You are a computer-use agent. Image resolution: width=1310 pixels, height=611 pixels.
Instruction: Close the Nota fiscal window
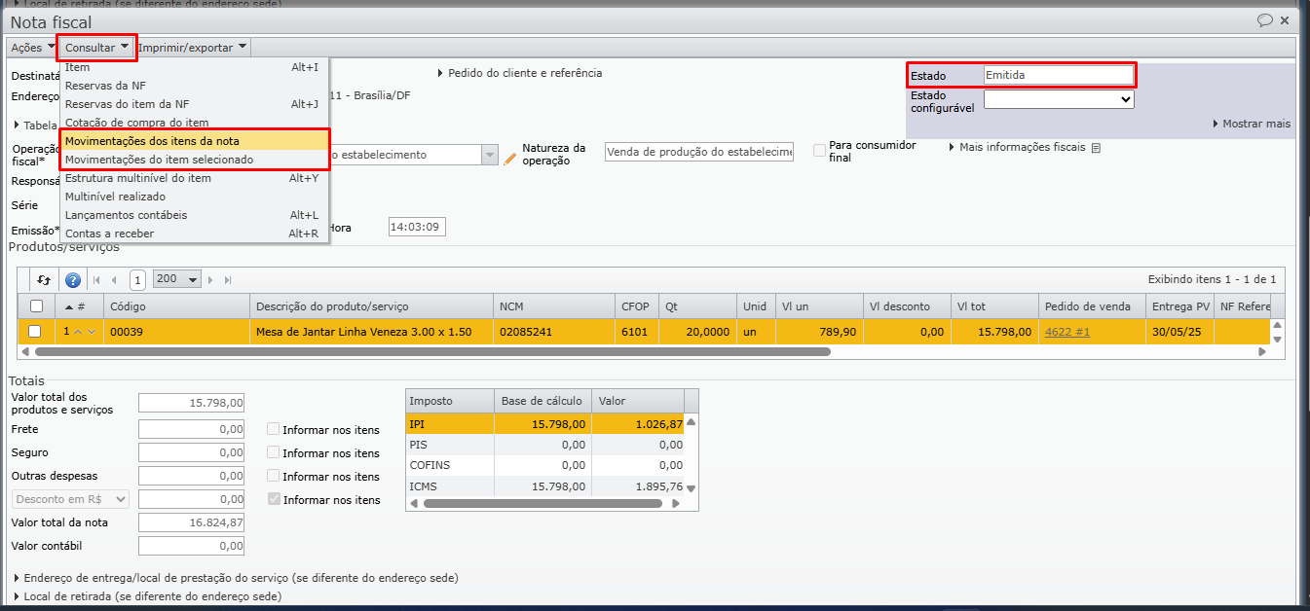pyautogui.click(x=1286, y=19)
